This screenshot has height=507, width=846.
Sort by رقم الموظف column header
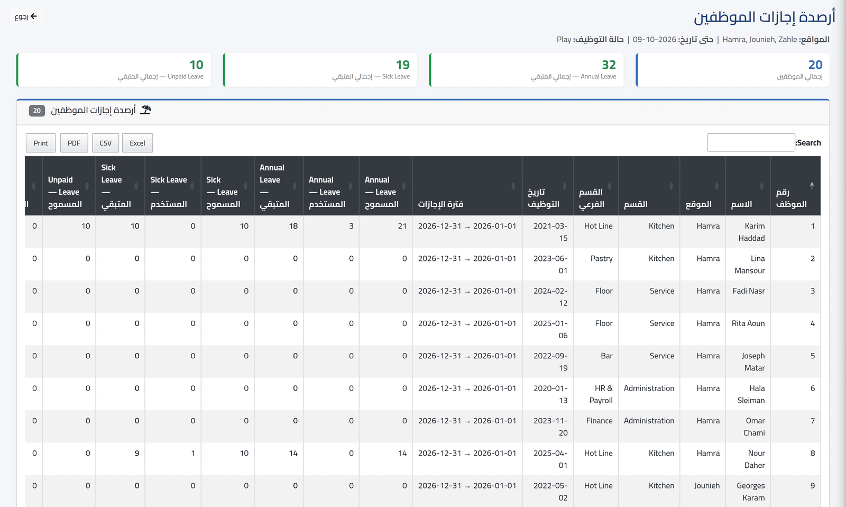pos(795,186)
